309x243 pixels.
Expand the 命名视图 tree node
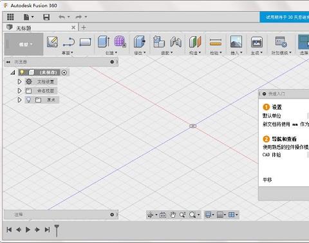[x=19, y=91]
